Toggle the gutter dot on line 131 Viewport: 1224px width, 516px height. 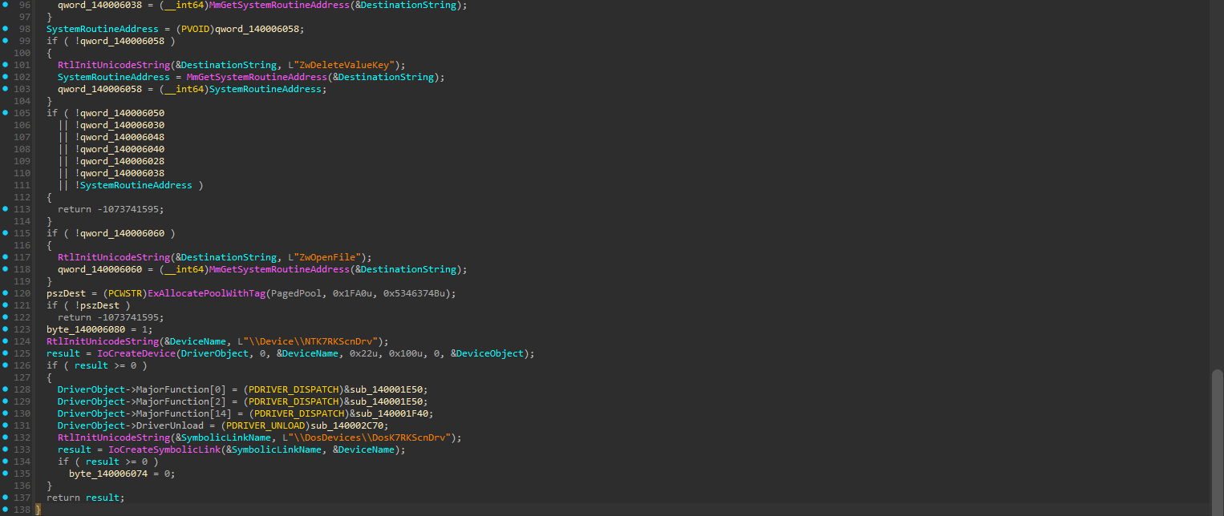tap(6, 425)
